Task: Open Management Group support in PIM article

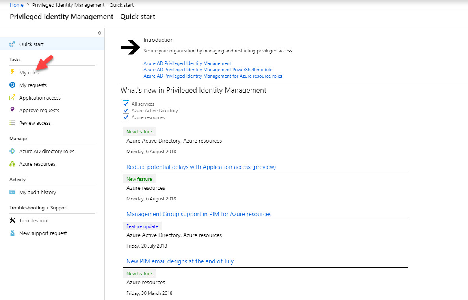Action: (199, 214)
